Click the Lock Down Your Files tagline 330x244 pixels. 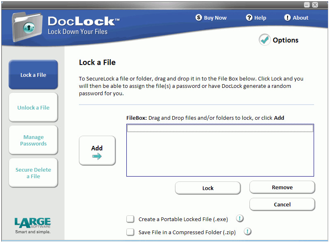click(78, 31)
